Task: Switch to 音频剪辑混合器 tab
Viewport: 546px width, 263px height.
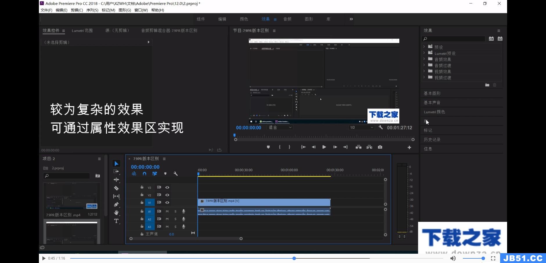Action: point(169,30)
